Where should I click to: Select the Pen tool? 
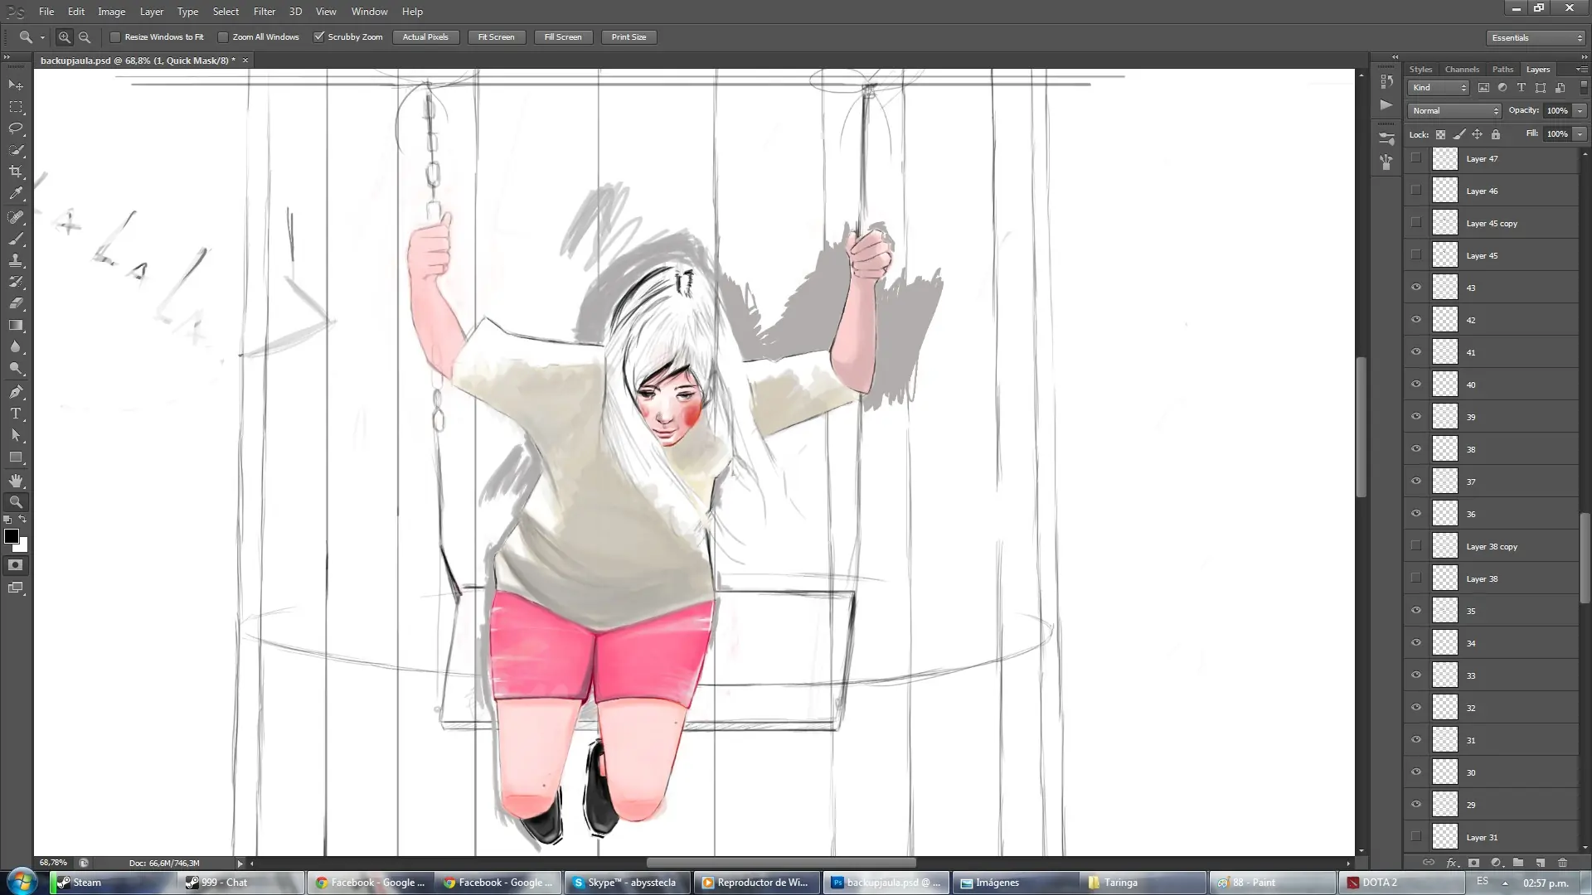pos(16,392)
